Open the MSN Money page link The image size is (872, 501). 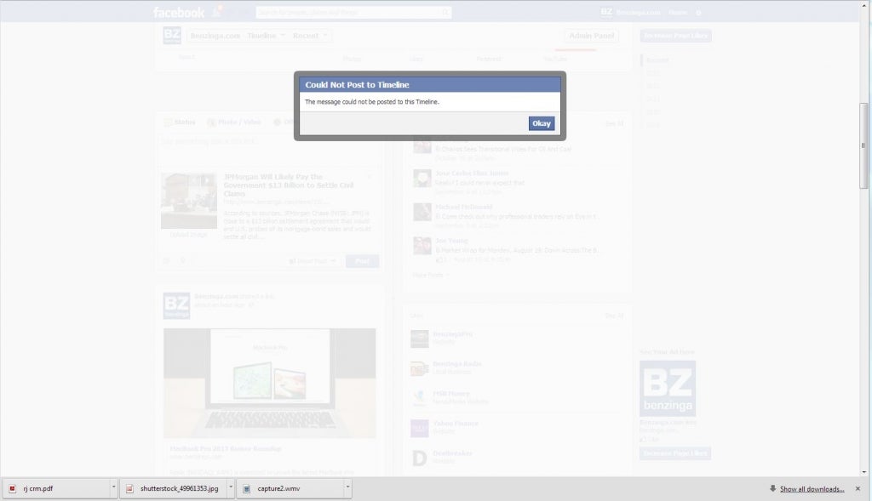point(451,394)
